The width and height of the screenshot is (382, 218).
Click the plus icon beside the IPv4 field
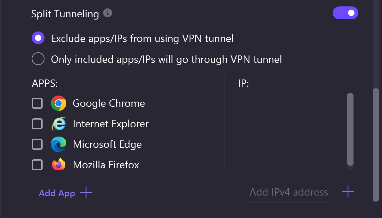tap(348, 192)
